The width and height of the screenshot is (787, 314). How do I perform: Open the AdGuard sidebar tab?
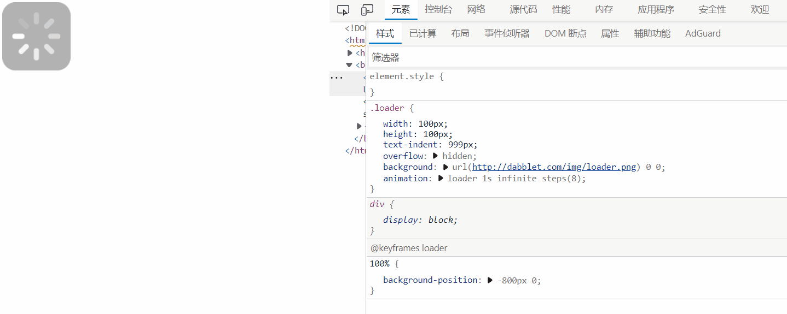703,33
